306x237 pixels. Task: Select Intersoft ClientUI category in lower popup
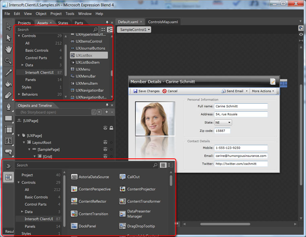pyautogui.click(x=39, y=219)
